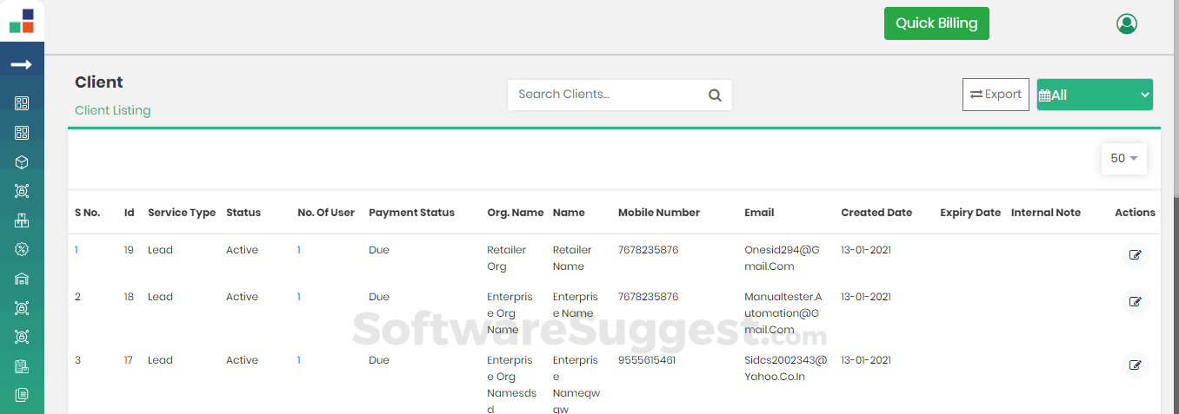Image resolution: width=1179 pixels, height=414 pixels.
Task: Switch to the Client Listing tab
Action: click(113, 110)
